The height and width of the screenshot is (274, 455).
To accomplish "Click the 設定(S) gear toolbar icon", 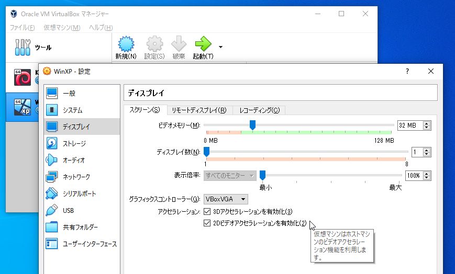I will coord(154,44).
